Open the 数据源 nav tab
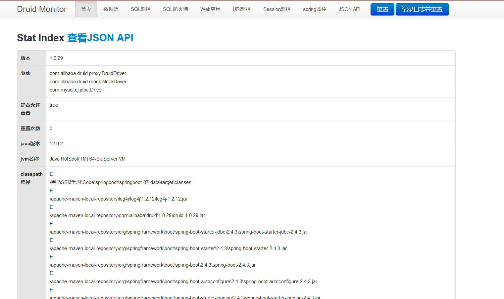 pyautogui.click(x=111, y=9)
